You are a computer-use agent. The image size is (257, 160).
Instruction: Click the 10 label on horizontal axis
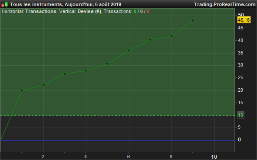pos(214,157)
